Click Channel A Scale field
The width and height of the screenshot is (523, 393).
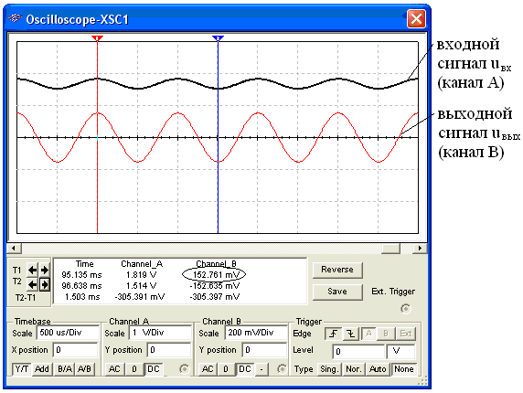click(160, 333)
